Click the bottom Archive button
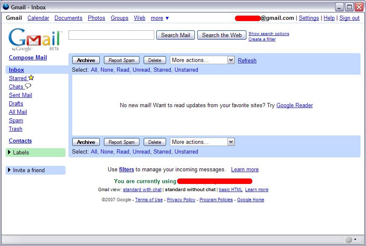This screenshot has height=246, width=366. click(86, 142)
